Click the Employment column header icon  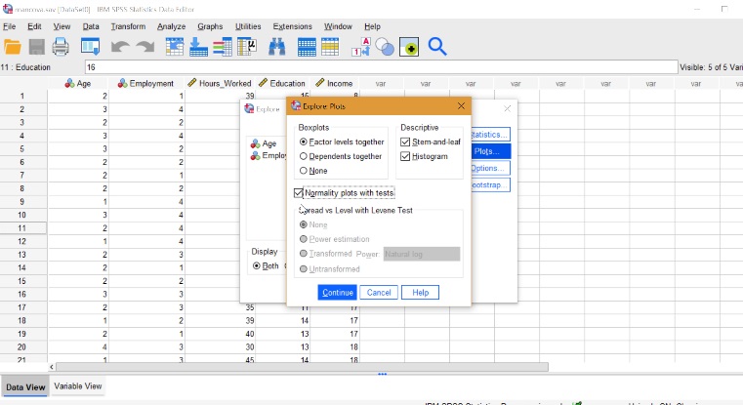click(x=123, y=83)
